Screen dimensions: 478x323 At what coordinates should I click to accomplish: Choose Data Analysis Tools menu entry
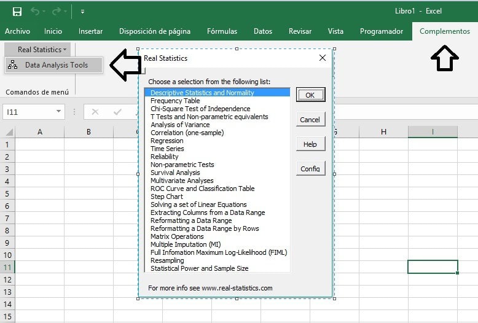54,65
